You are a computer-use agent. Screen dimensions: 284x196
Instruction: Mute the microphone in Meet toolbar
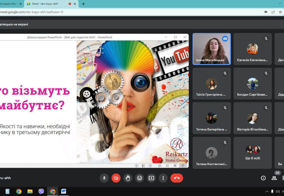[x=104, y=178]
